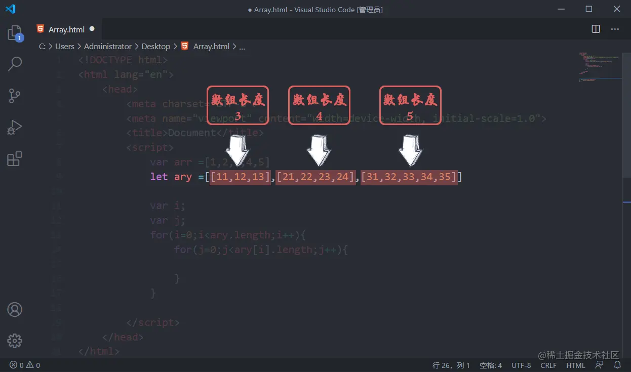The height and width of the screenshot is (372, 631).
Task: Click the [21,22,23,24] sub-array in code
Action: tap(315, 177)
